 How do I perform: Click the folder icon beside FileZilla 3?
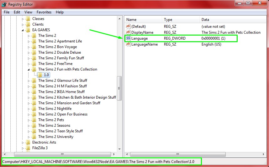click(x=28, y=148)
